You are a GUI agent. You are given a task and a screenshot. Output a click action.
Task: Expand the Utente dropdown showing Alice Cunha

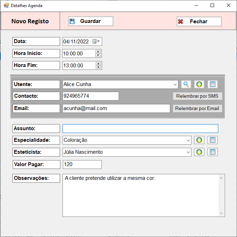[176, 85]
